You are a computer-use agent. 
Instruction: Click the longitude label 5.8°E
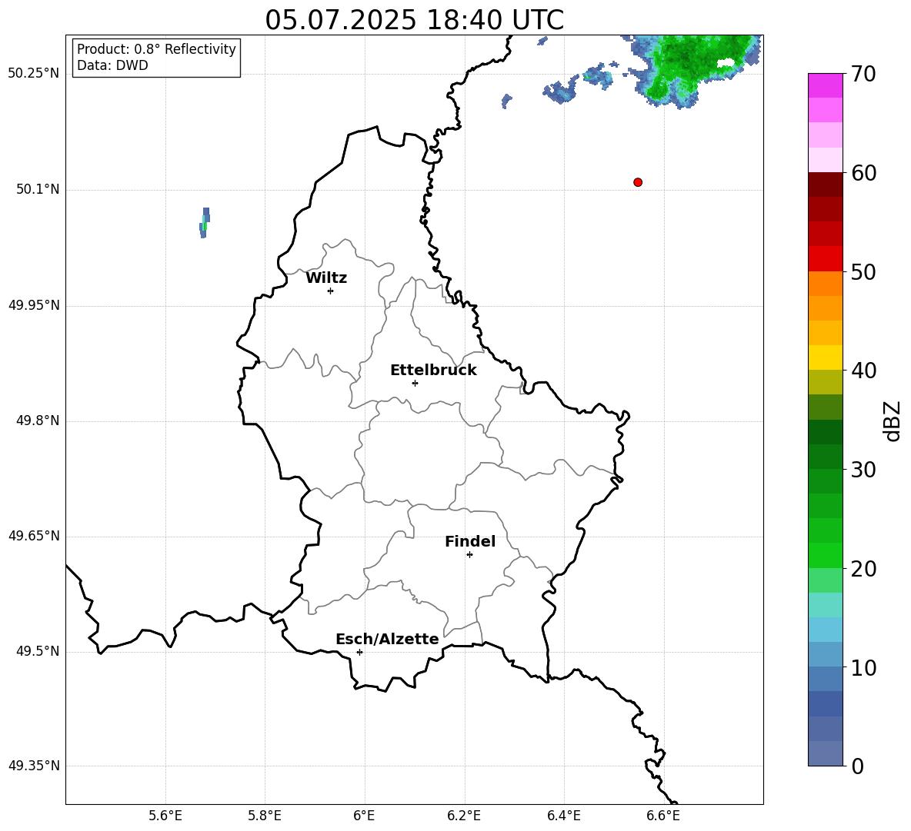tap(265, 816)
